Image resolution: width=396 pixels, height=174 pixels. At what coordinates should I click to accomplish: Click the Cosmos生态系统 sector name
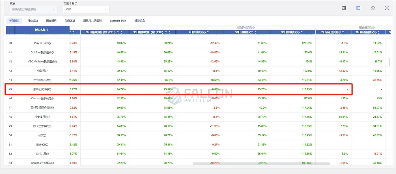tap(41, 98)
